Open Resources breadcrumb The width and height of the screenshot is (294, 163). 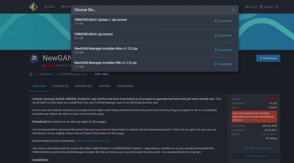click(46, 74)
